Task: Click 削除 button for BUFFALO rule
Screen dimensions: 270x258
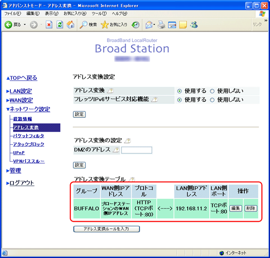Action: pyautogui.click(x=251, y=208)
